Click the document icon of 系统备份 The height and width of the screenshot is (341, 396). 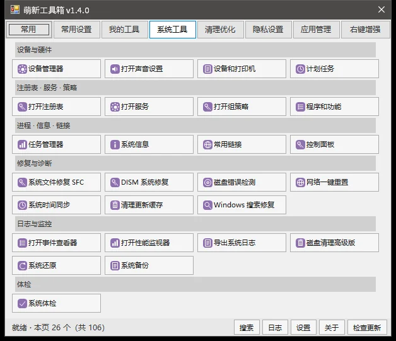(x=115, y=265)
